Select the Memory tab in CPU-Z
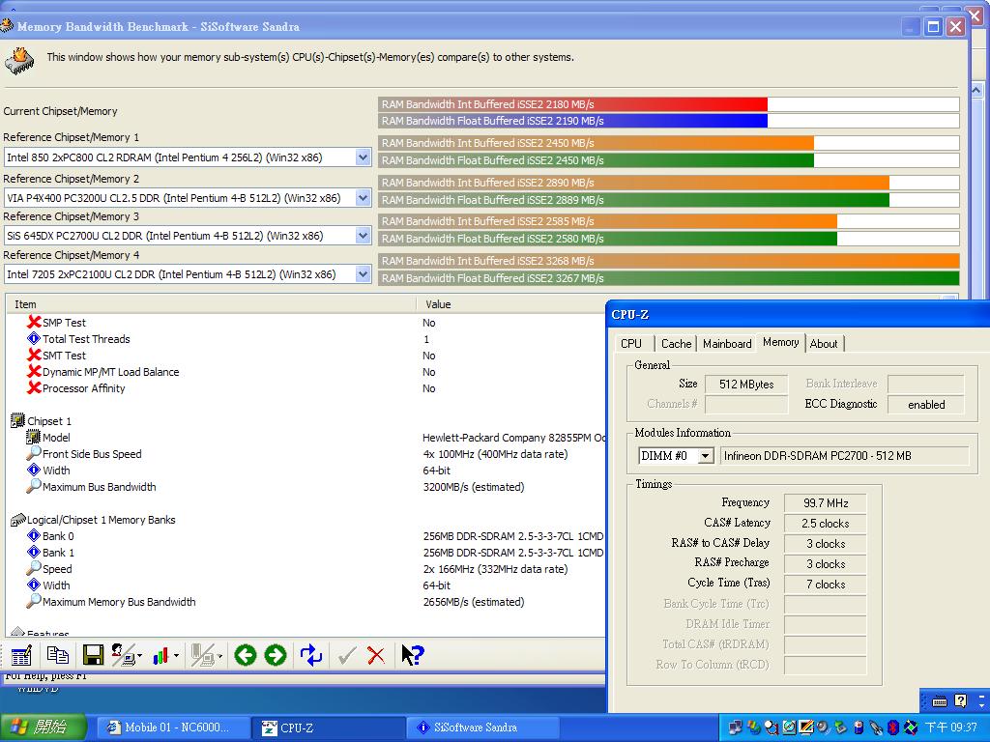 coord(780,342)
